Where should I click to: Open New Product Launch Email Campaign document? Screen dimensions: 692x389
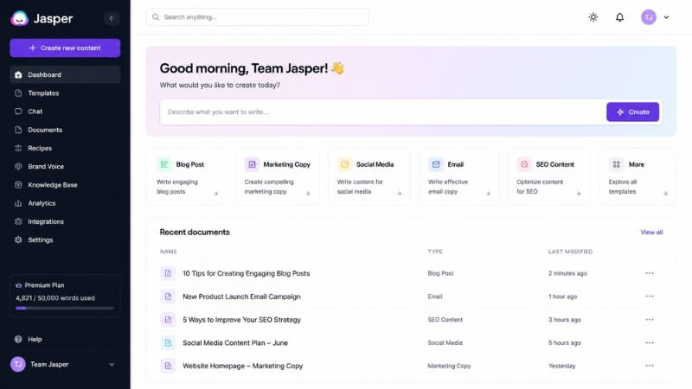click(241, 297)
